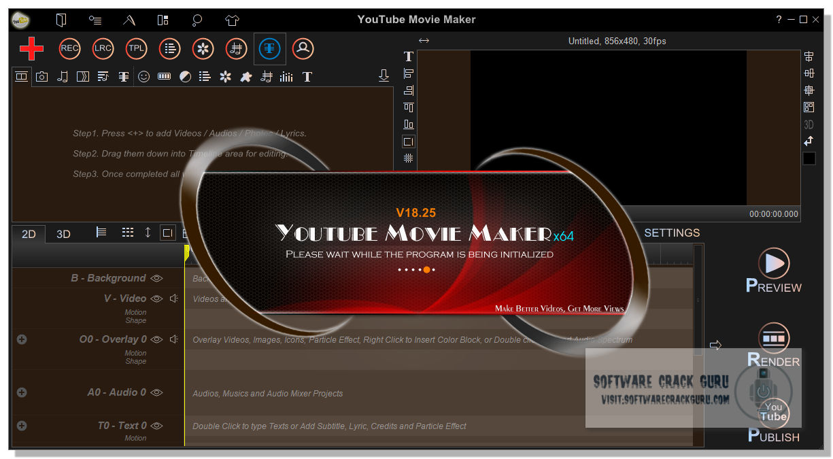
Task: Click the 3D icon right of preview
Action: [809, 124]
